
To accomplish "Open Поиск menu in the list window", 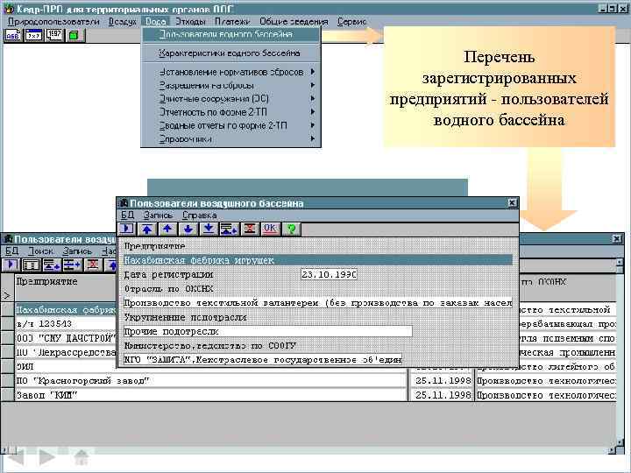I will [40, 251].
